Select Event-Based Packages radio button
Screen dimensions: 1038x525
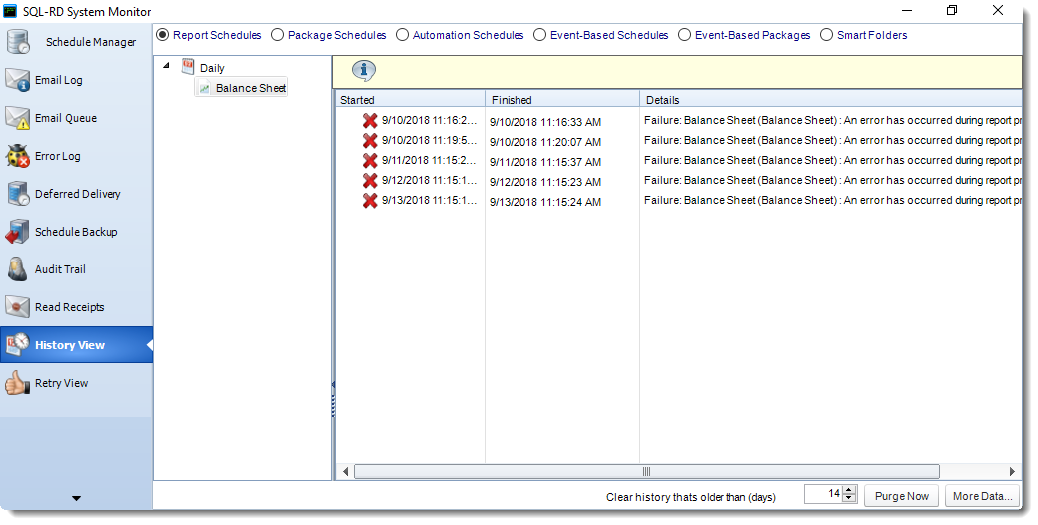[684, 34]
